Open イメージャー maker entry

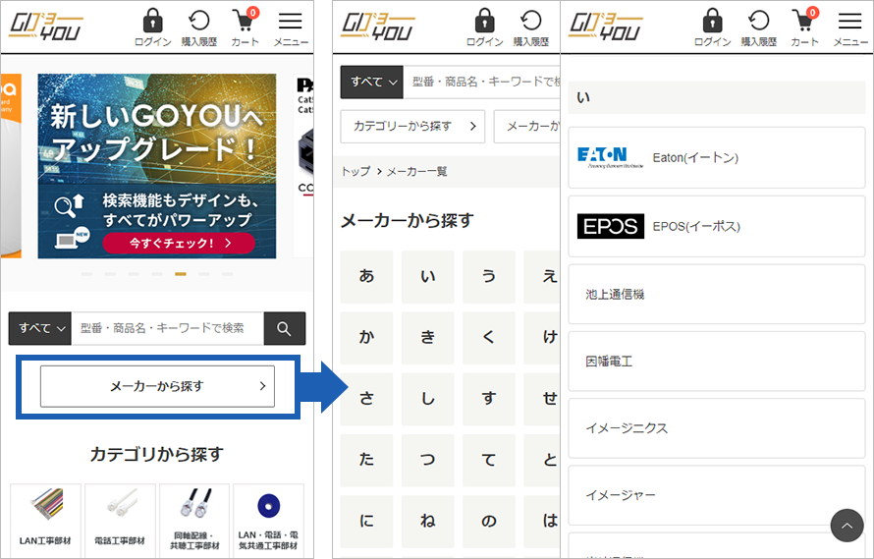(717, 495)
